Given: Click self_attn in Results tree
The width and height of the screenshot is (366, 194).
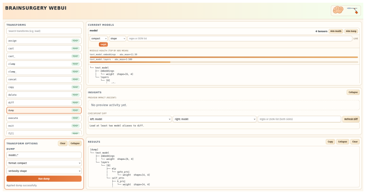Looking at the screenshot, I should [118, 178].
